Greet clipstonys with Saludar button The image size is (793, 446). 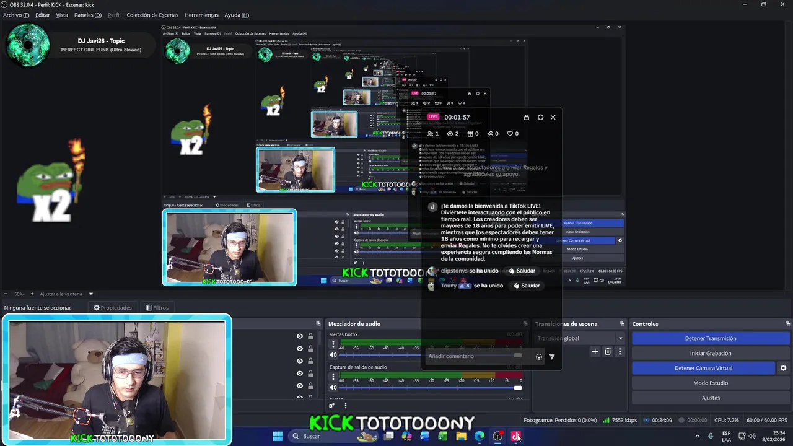[x=522, y=271]
